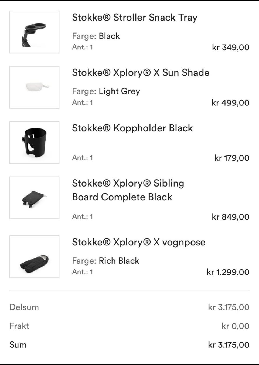Click the vognpose price kr 1.299,00
This screenshot has height=365, width=259.
pos(228,272)
